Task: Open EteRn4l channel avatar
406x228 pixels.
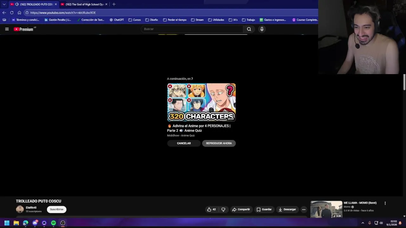Action: coord(20,209)
